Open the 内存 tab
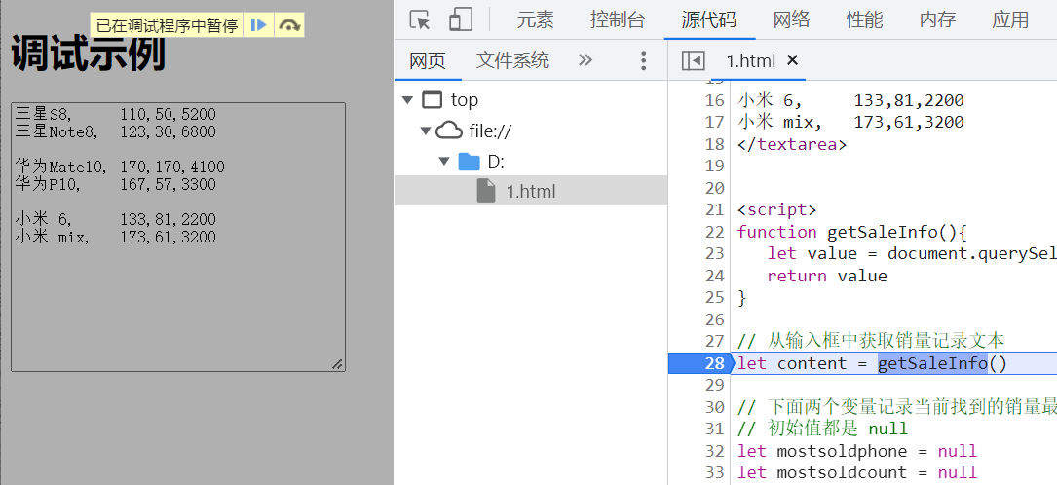 click(x=937, y=19)
